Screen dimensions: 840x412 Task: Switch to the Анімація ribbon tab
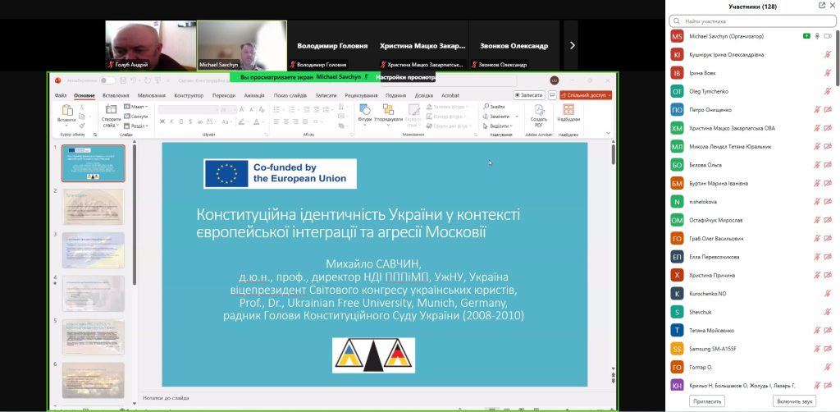[x=254, y=95]
